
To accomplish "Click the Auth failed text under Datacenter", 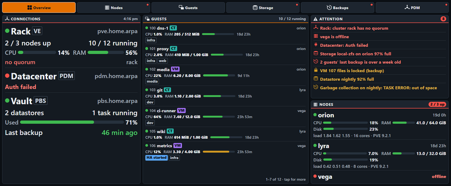I will click(x=21, y=87).
